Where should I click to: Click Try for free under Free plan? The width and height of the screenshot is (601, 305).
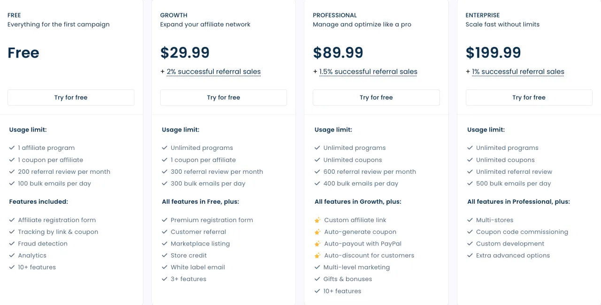click(71, 97)
